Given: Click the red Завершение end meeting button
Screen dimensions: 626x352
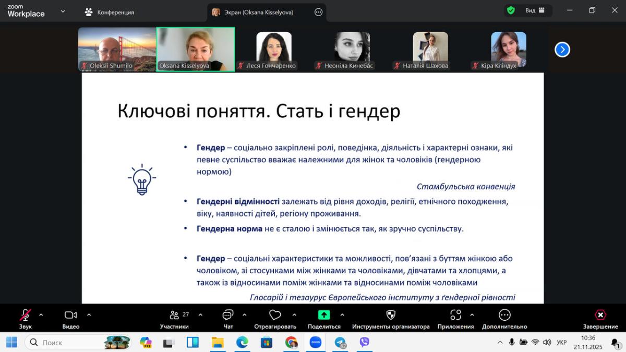Looking at the screenshot, I should pyautogui.click(x=600, y=315).
